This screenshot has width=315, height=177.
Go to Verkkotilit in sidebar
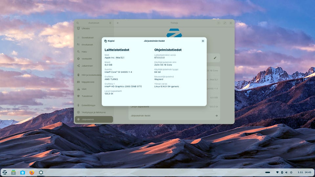point(94,59)
